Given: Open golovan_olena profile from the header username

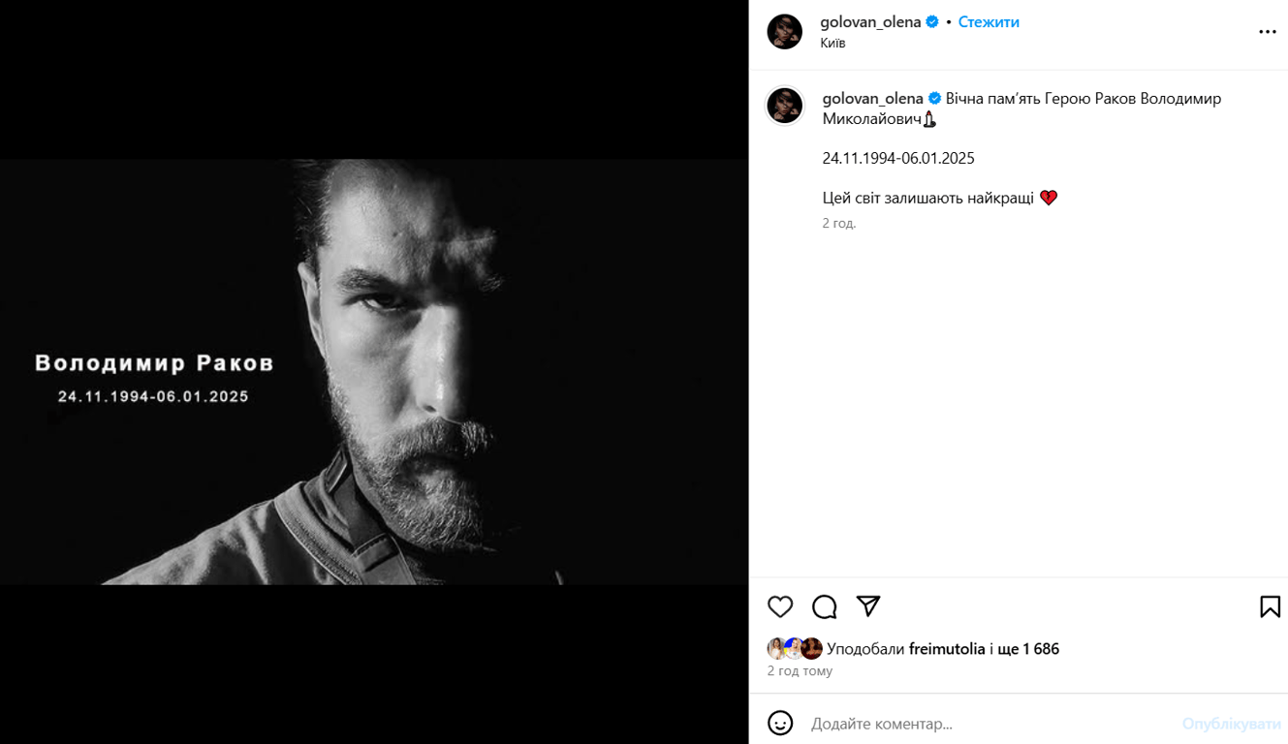Looking at the screenshot, I should pos(871,20).
